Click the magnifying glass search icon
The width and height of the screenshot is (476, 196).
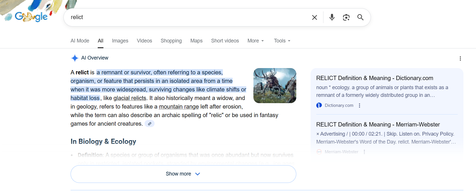tap(360, 17)
